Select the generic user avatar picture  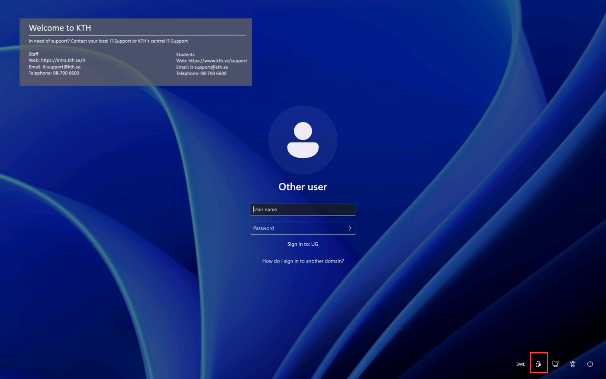[x=303, y=140]
